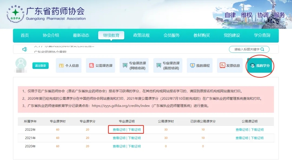Open 发票信息 invoice info

tap(230, 65)
